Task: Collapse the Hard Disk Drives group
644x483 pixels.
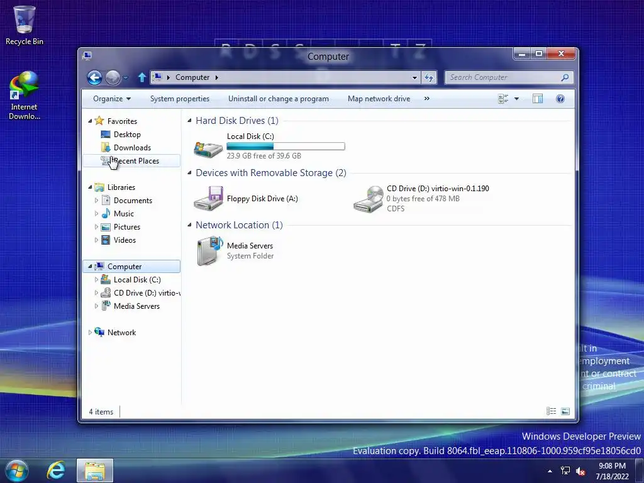Action: point(189,120)
